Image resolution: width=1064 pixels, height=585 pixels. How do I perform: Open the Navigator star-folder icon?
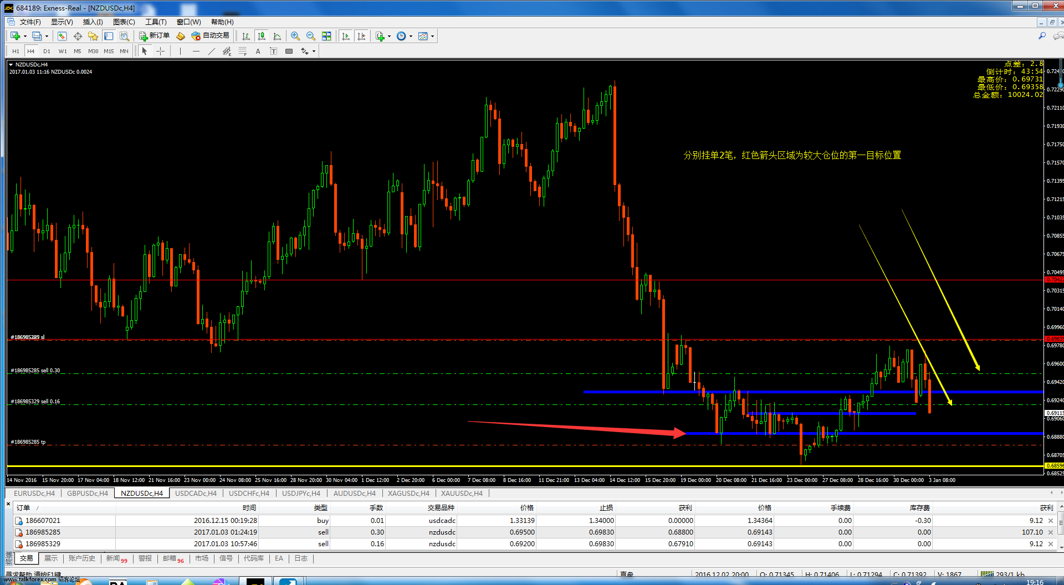(93, 36)
